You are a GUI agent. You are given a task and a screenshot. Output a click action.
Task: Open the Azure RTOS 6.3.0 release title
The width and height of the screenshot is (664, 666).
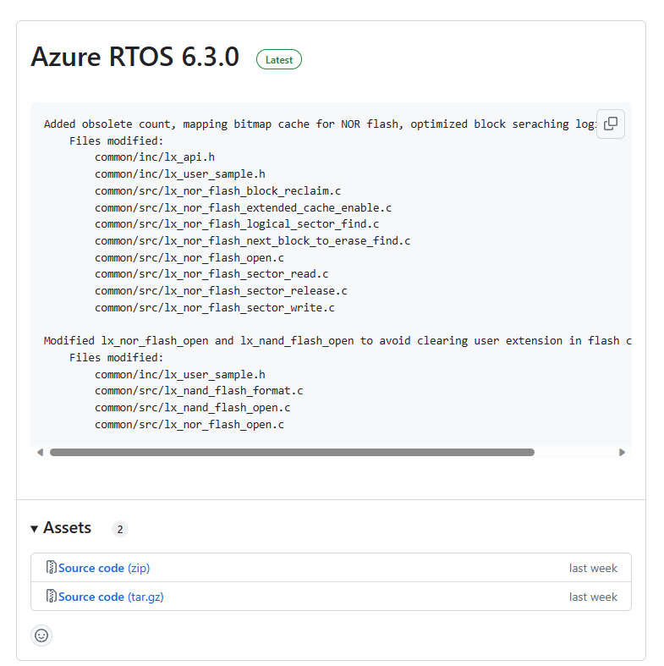tap(135, 57)
